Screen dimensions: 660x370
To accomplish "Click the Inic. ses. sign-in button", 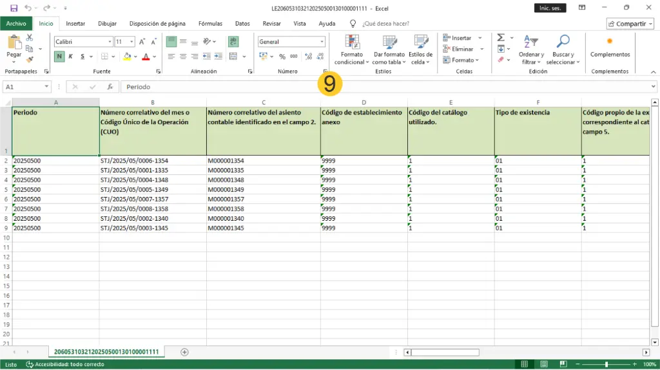I will point(550,8).
